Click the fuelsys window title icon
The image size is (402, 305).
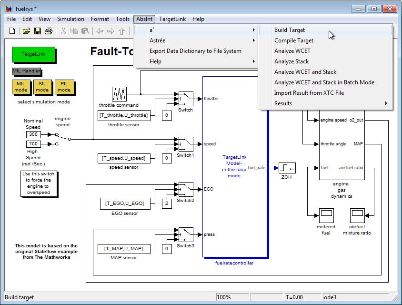tap(9, 9)
